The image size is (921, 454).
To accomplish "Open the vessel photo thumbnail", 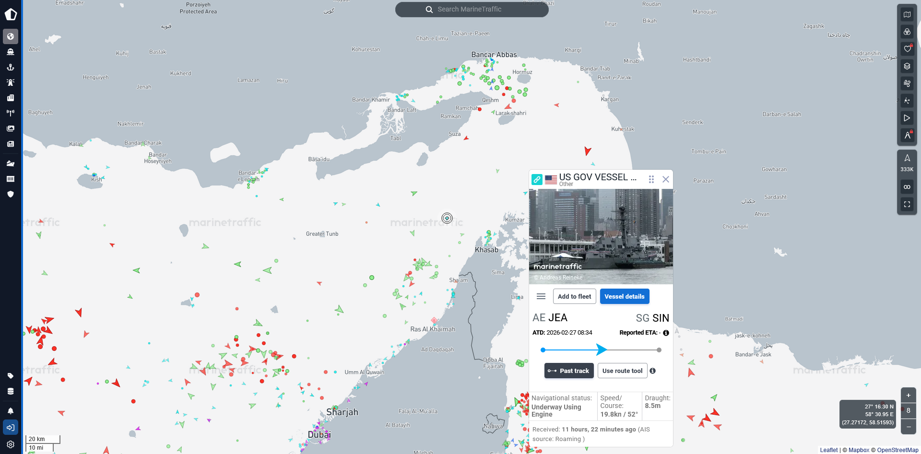I will tap(601, 236).
